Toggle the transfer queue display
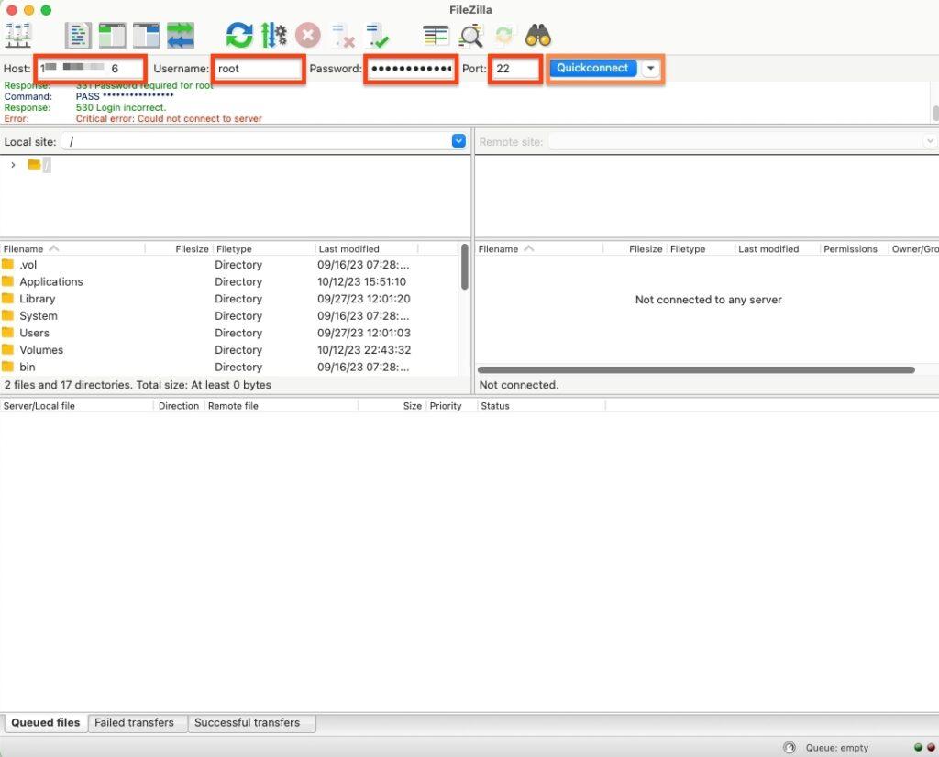The image size is (939, 757). click(181, 36)
